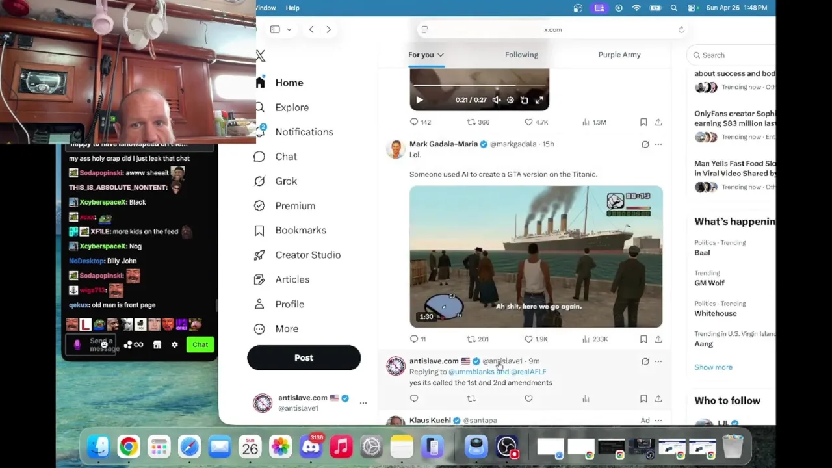Screen dimensions: 832x468
Task: Open Creator Studio
Action: (x=298, y=255)
